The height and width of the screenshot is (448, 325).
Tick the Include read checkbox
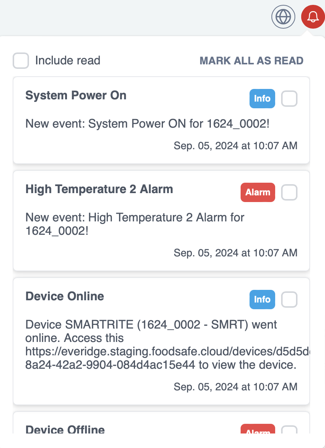point(21,61)
